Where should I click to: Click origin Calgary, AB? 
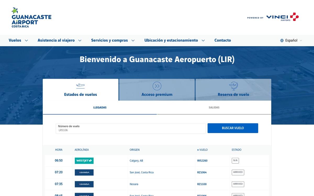coord(136,161)
